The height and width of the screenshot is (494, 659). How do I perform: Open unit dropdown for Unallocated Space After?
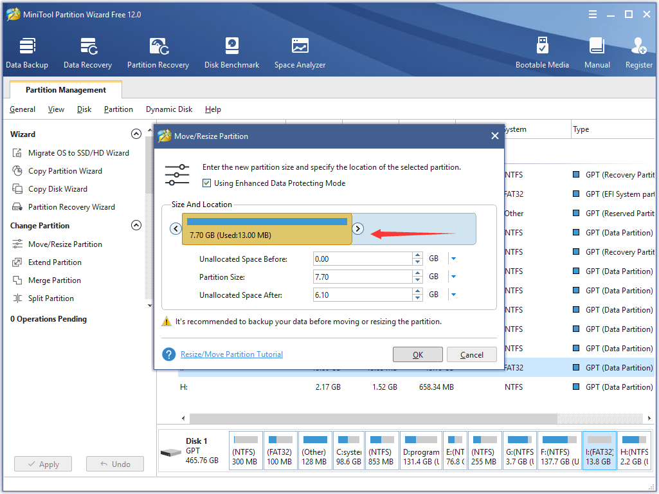453,295
